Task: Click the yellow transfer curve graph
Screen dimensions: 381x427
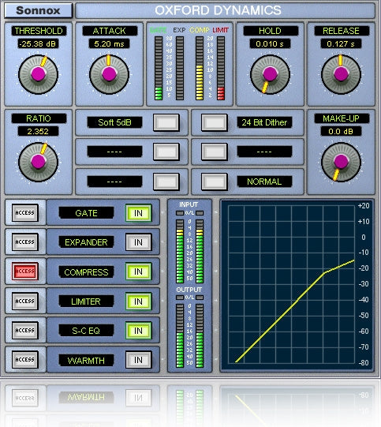Action: tap(291, 285)
